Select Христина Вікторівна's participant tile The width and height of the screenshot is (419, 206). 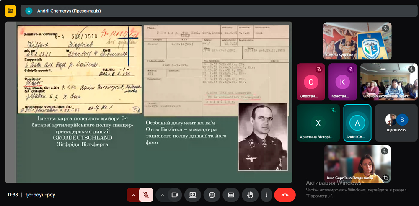[x=318, y=123]
